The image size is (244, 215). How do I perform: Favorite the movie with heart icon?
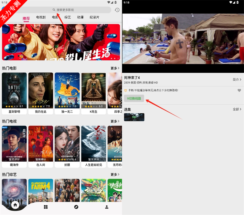point(239,90)
